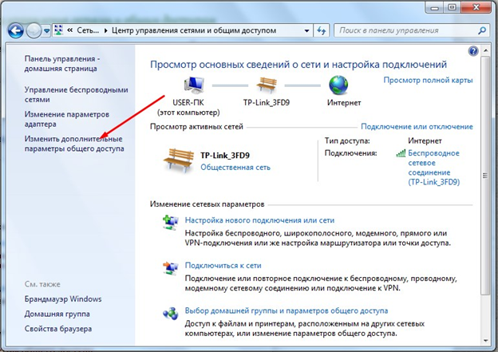Open recent pages dropdown beside navigation arrows
498x352 pixels.
[46, 31]
